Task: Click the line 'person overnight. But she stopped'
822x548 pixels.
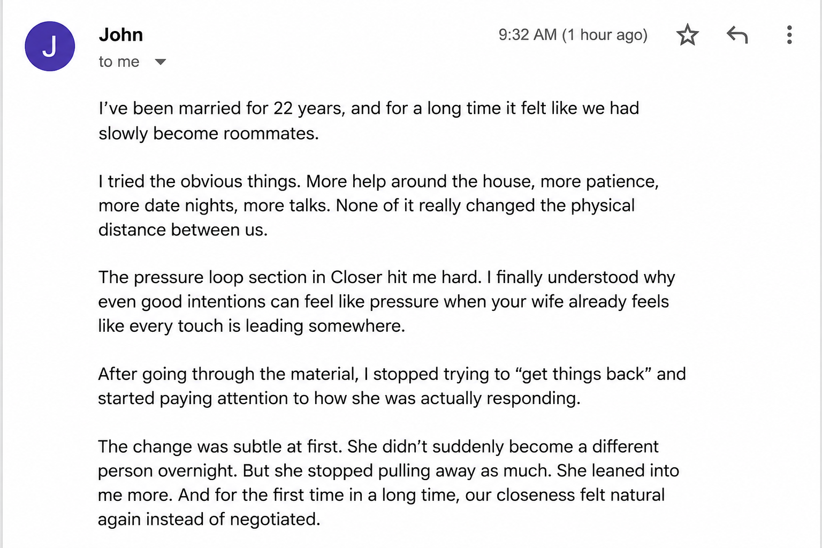Action: (x=389, y=471)
